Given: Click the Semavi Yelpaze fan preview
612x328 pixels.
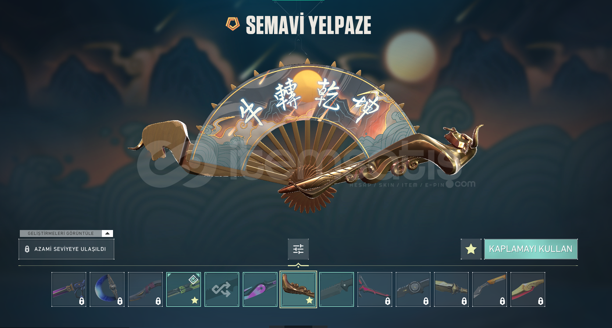Looking at the screenshot, I should 306,136.
